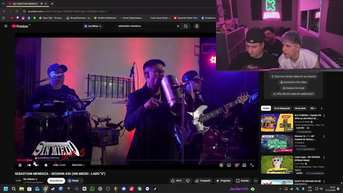Like the video showing 102 K
This screenshot has height=193, width=343.
pyautogui.click(x=176, y=181)
